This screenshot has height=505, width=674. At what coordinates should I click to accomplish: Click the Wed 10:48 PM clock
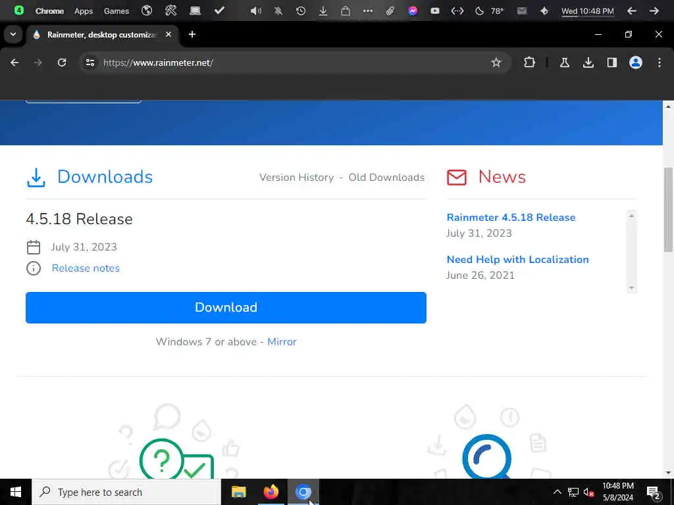588,11
